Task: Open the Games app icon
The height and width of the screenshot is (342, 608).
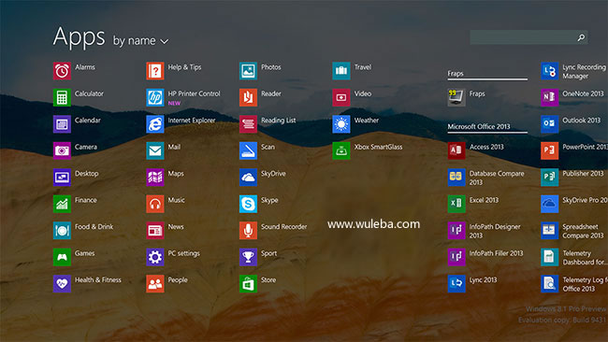Action: [62, 257]
